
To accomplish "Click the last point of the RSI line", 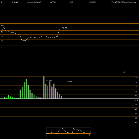I will coord(59,29).
